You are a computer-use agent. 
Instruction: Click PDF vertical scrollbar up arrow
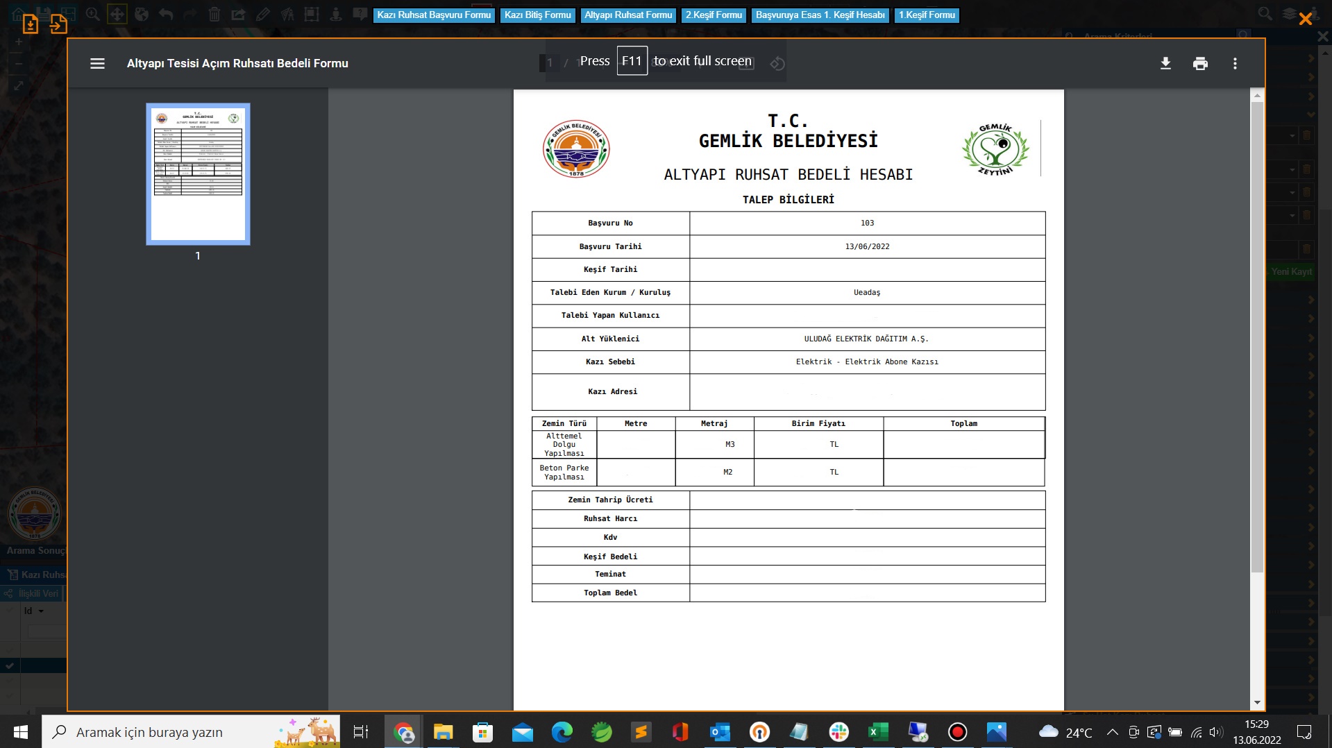[x=1257, y=96]
